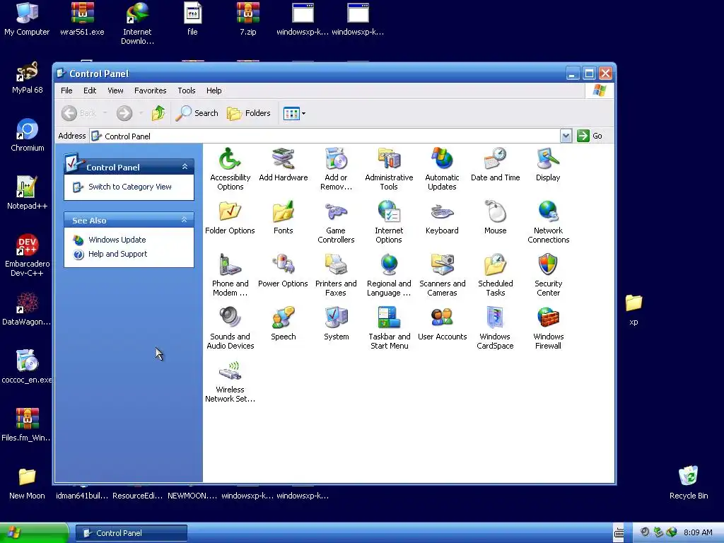Select the New Moon desktop folder

[28, 484]
